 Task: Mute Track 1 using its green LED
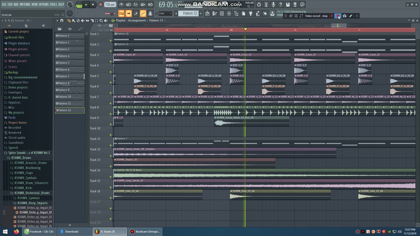[x=111, y=40]
